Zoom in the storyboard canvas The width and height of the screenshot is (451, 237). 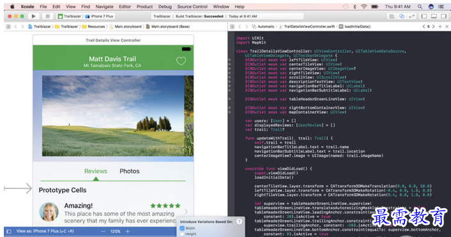click(x=128, y=231)
